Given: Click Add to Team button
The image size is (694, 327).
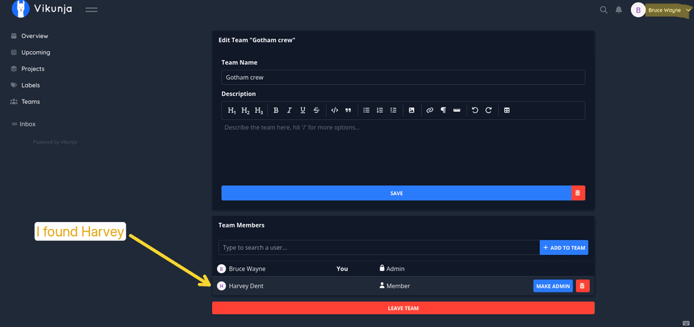Looking at the screenshot, I should coord(564,248).
